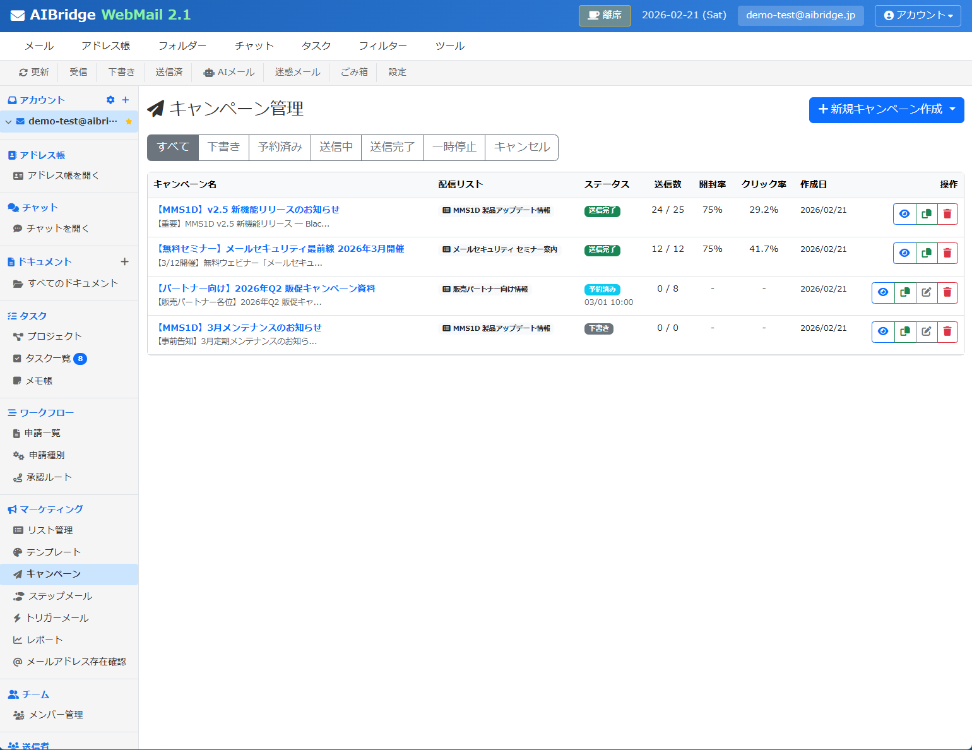Toggle the favorite star on demo-test account
The width and height of the screenshot is (972, 750).
tap(128, 121)
